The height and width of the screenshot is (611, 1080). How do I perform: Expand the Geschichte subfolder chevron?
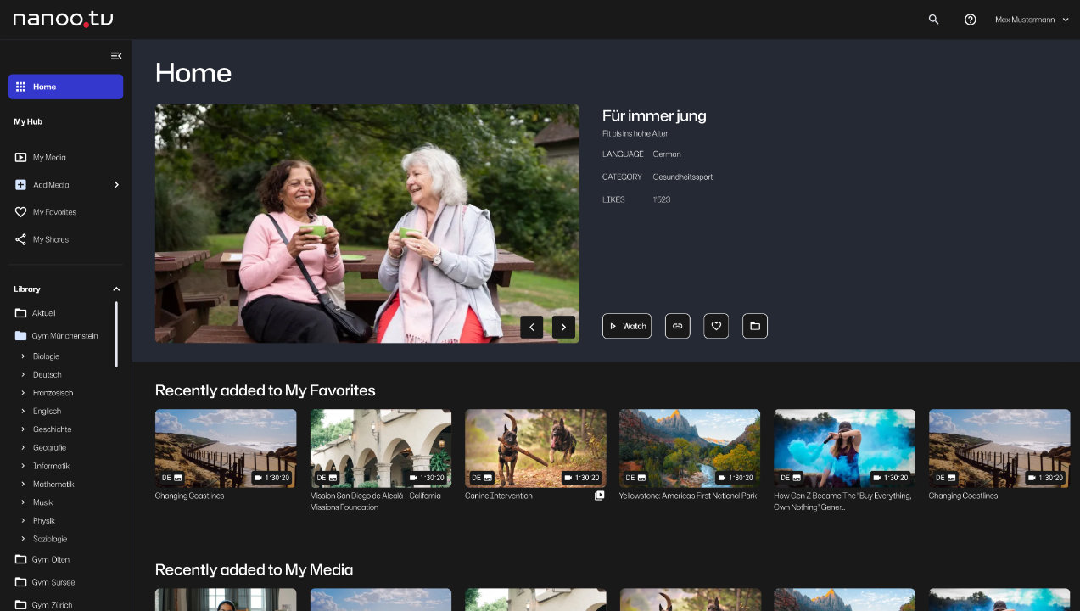23,429
